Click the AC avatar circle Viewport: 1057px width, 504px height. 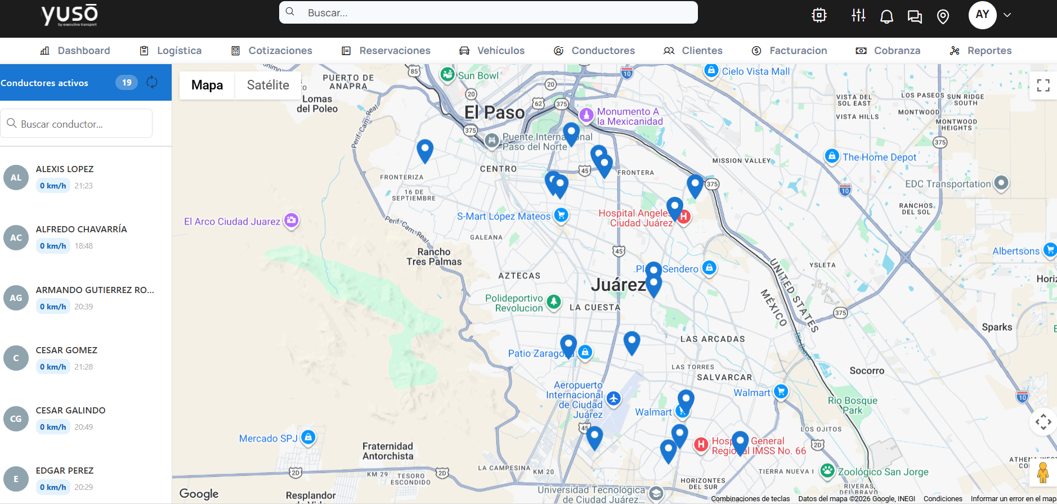(16, 237)
